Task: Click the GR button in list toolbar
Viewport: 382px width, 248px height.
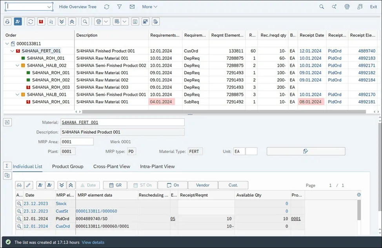Action: click(x=115, y=185)
